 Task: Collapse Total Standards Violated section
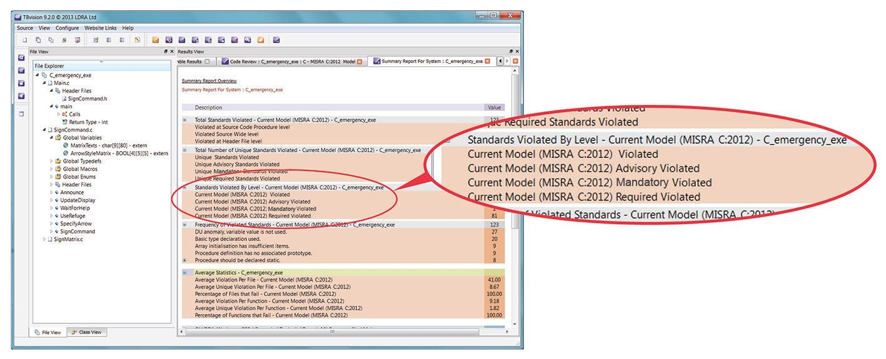point(184,120)
